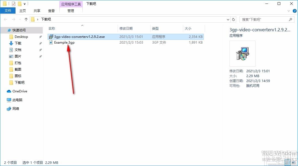This screenshot has height=166, width=298.
Task: Click the 下载吧 path in address bar
Action: point(46,19)
